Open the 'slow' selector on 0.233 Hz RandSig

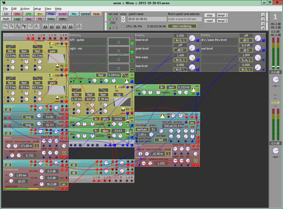pos(171,87)
